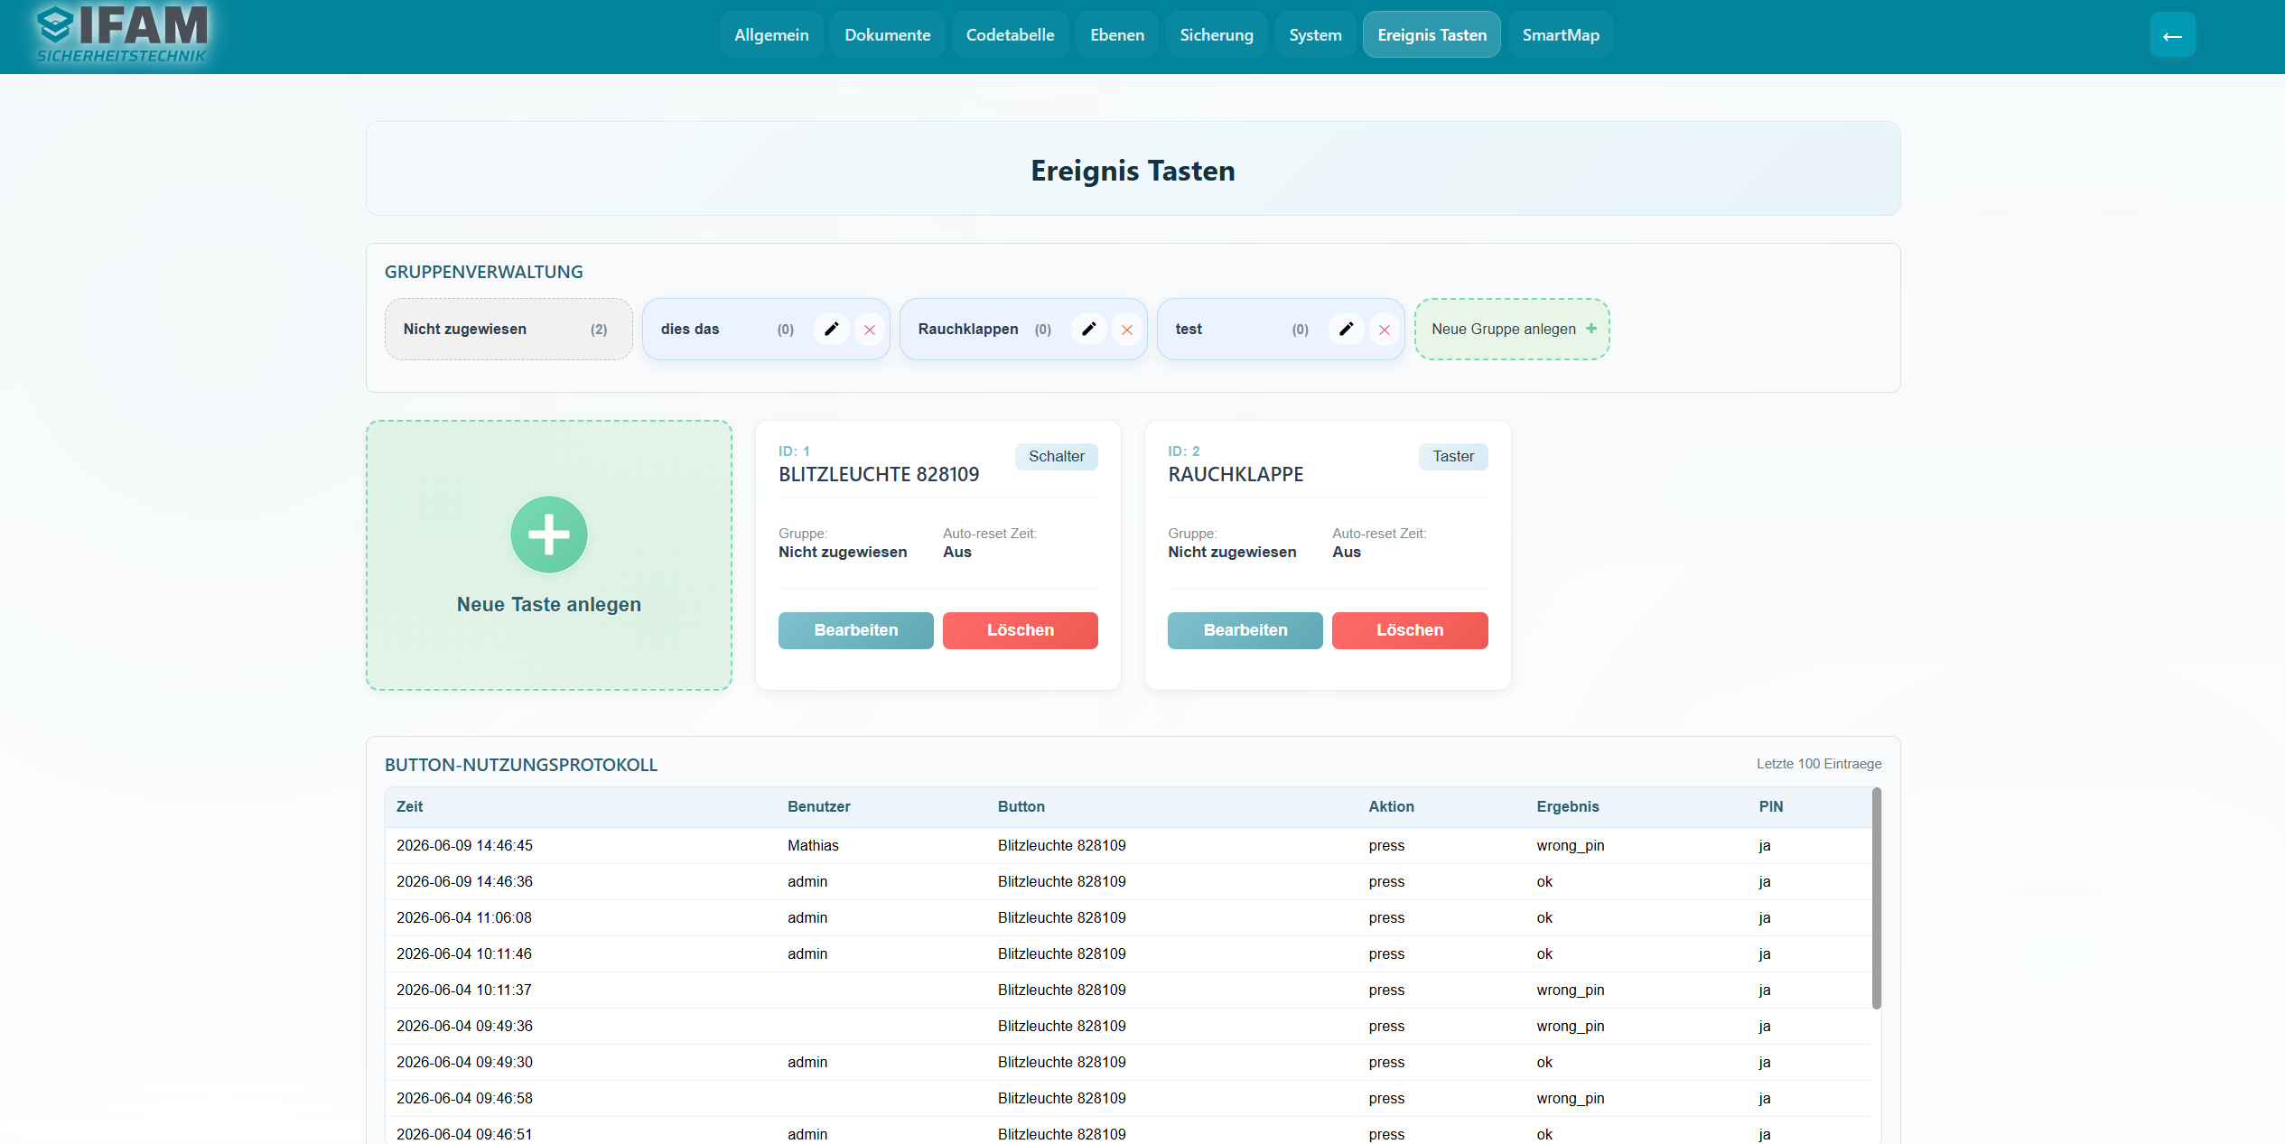2285x1144 pixels.
Task: Click wrong_pin result in 10:11:37 row
Action: [1571, 990]
